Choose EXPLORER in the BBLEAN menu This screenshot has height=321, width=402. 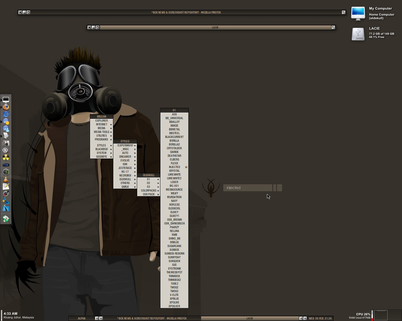click(101, 121)
